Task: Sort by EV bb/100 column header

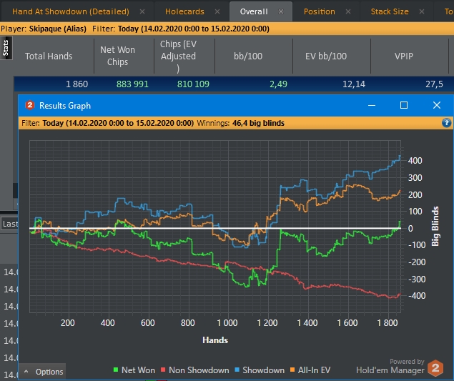Action: click(x=325, y=56)
